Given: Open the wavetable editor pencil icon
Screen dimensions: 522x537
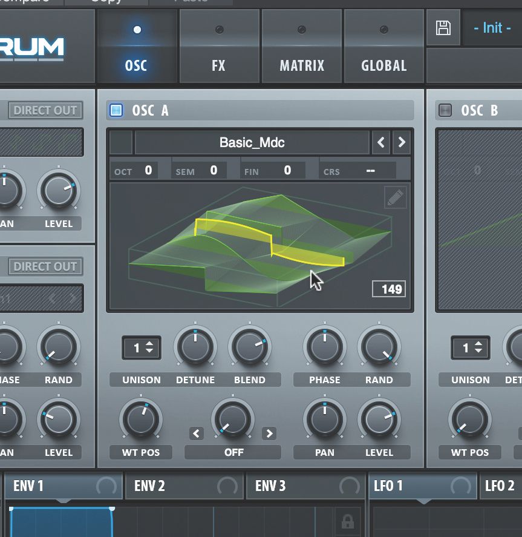Looking at the screenshot, I should pyautogui.click(x=396, y=197).
